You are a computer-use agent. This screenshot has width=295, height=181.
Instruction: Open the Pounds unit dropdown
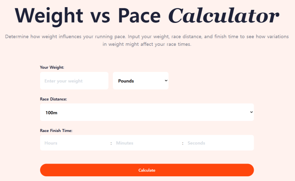click(141, 81)
